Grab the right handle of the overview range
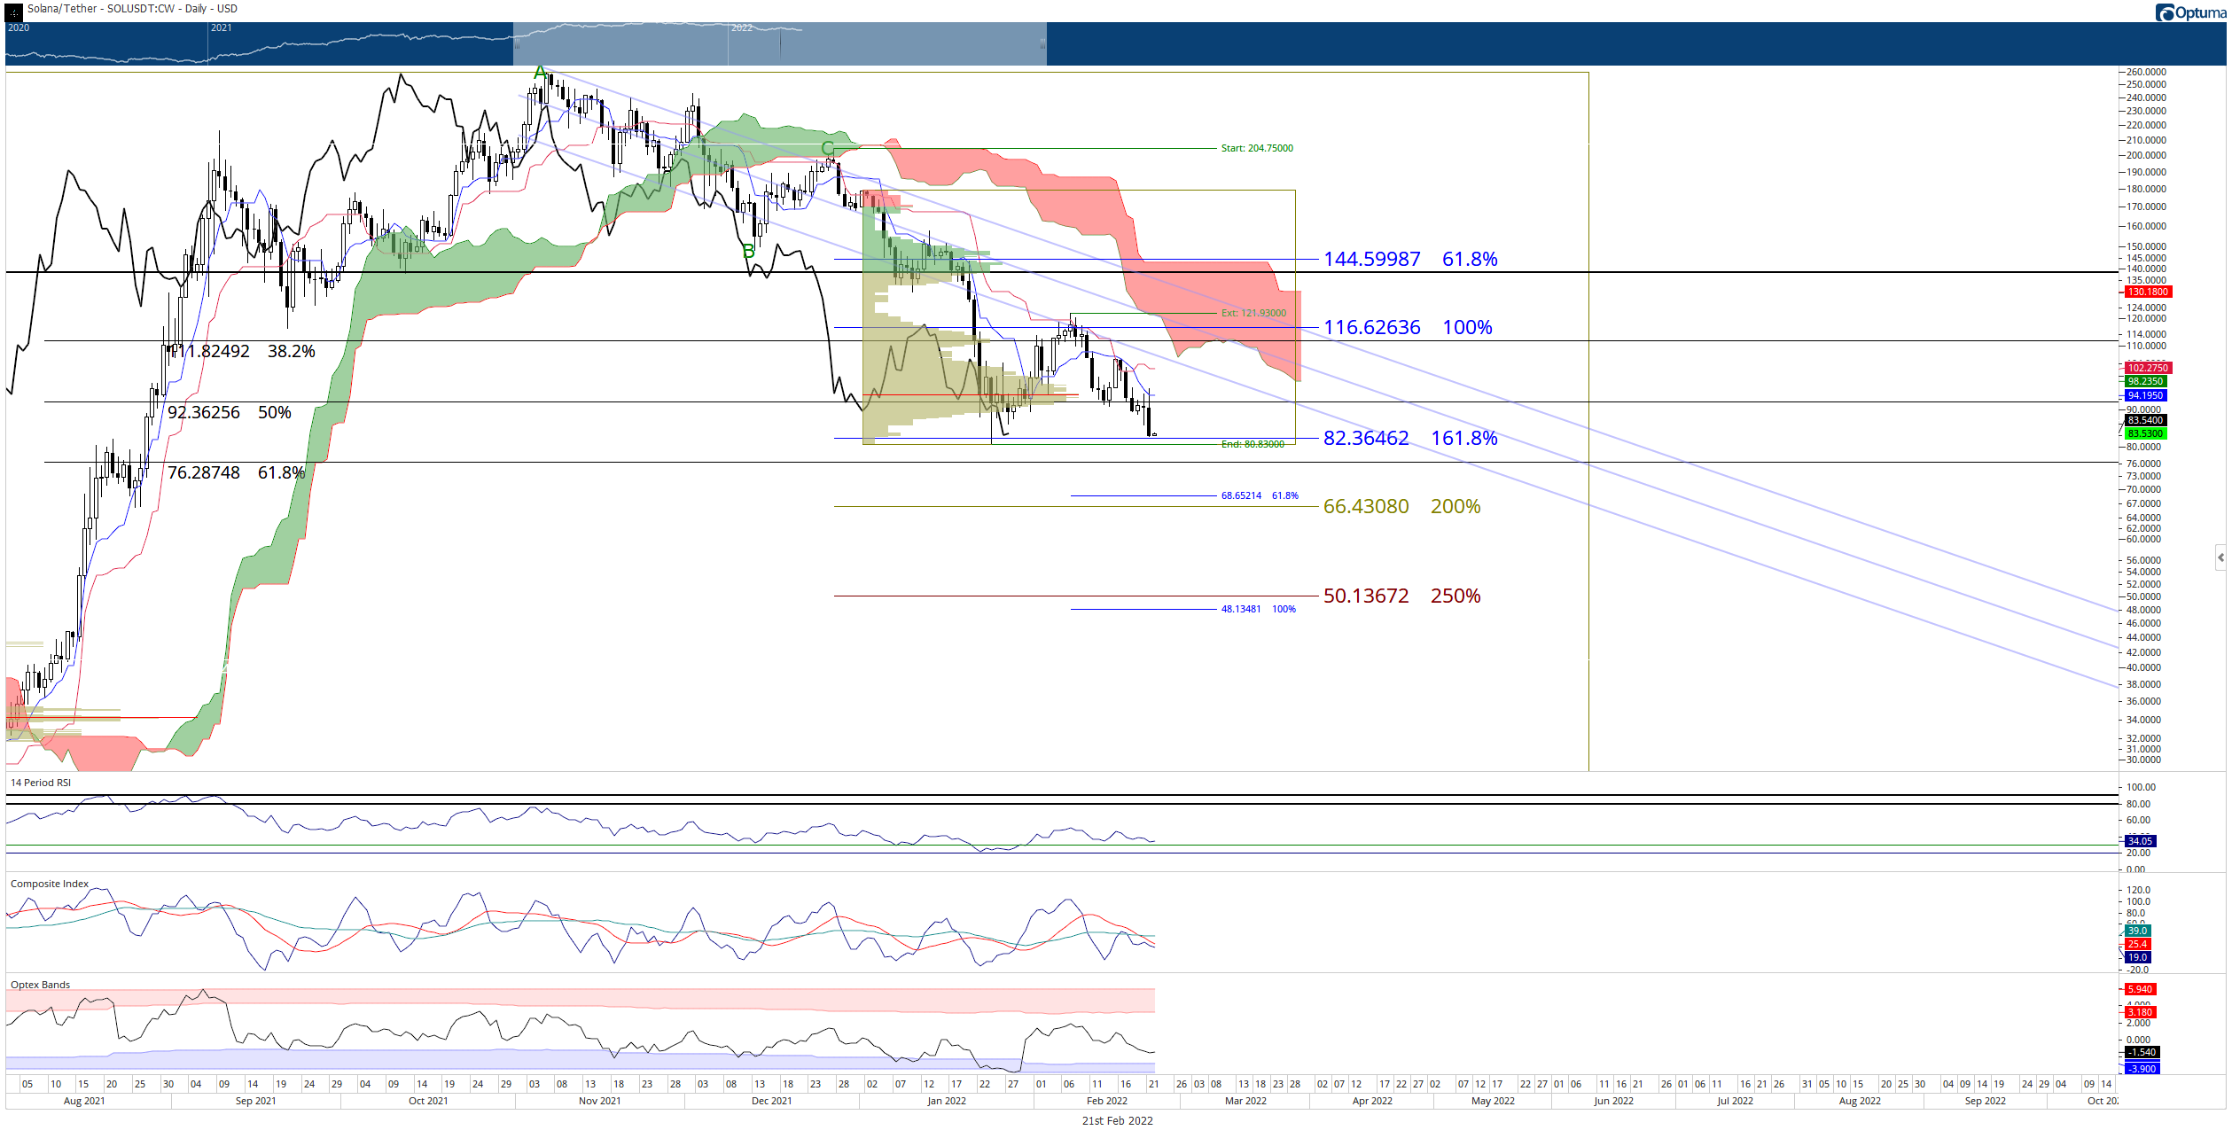 [x=1043, y=43]
